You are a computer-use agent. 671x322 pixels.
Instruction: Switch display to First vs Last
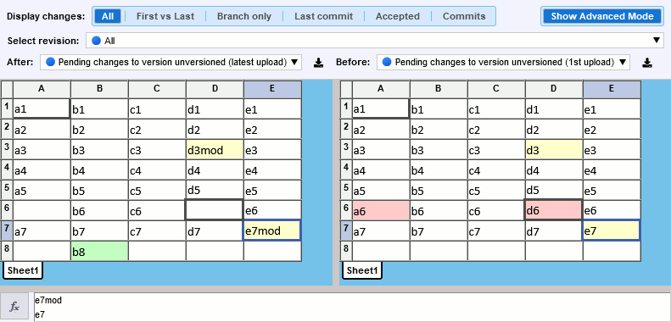click(165, 16)
